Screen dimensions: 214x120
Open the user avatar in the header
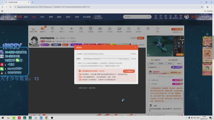click(186, 17)
